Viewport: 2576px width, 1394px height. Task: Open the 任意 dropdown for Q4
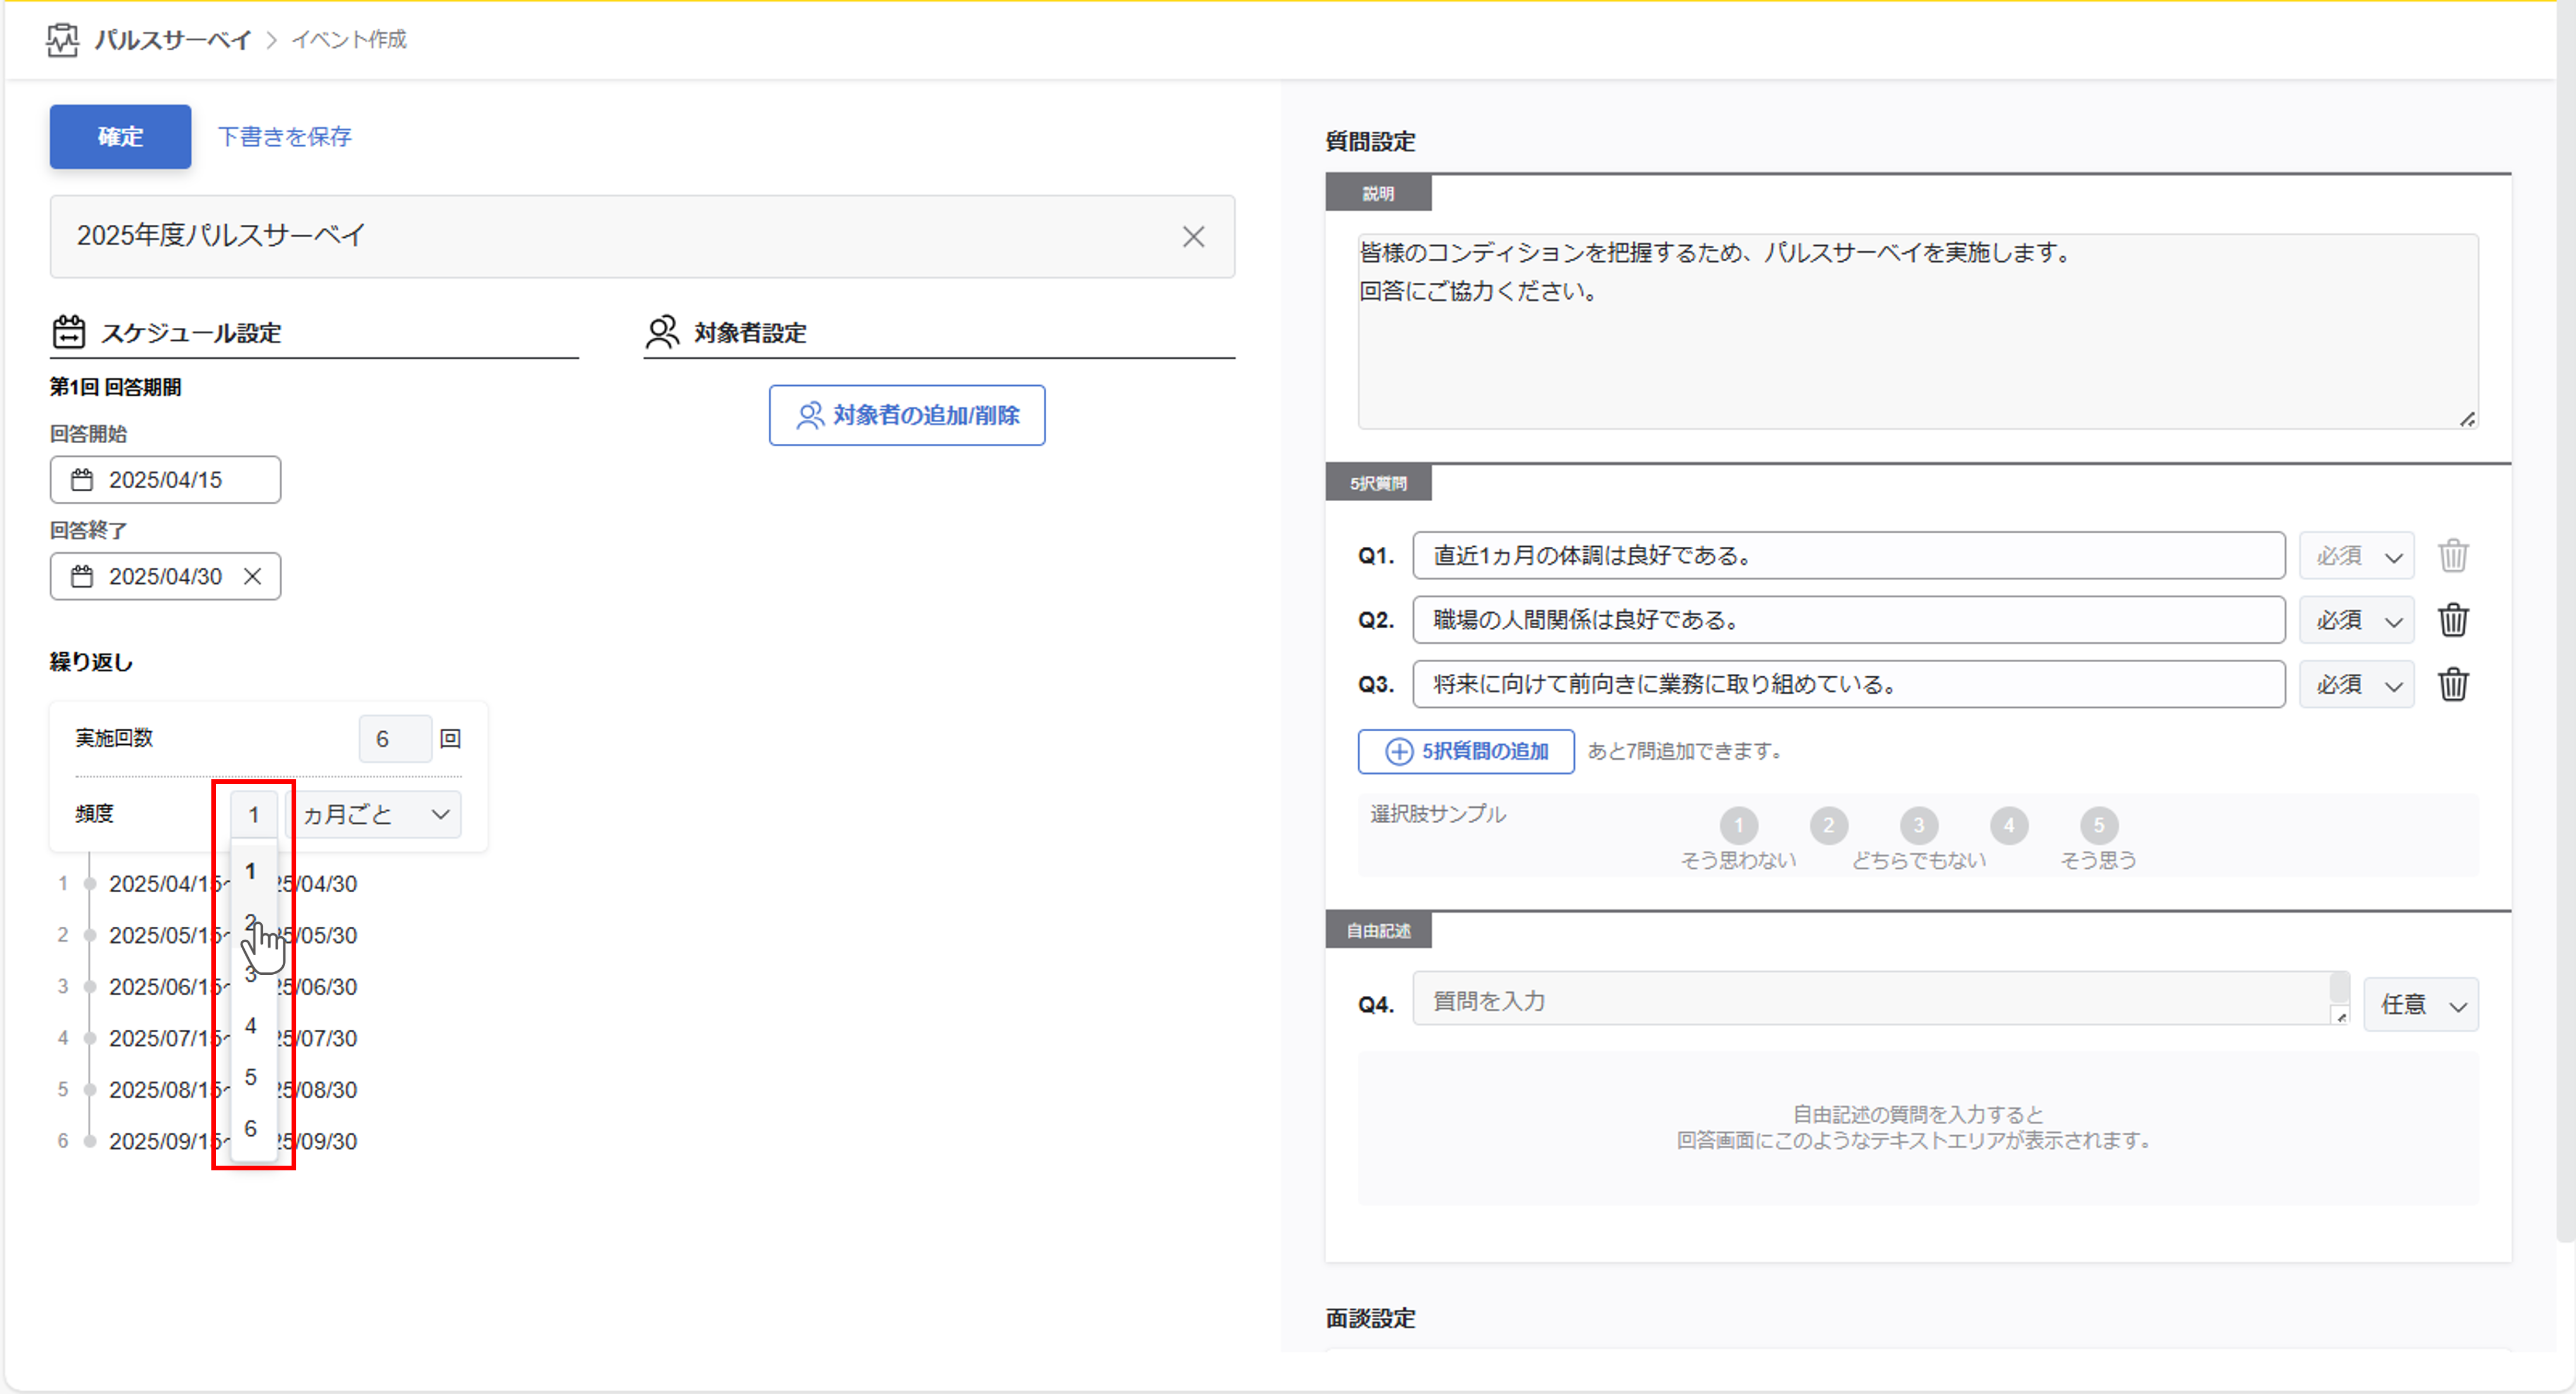click(2421, 1005)
